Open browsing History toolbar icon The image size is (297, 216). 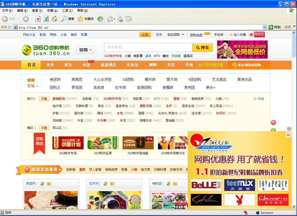coord(100,19)
